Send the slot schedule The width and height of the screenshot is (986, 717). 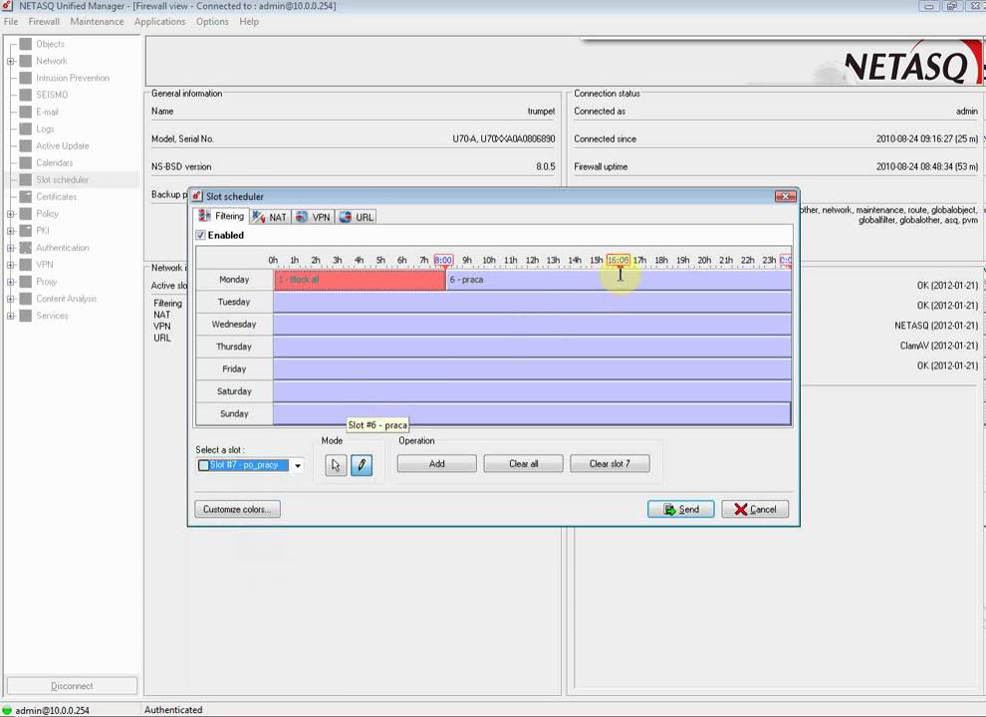[681, 510]
